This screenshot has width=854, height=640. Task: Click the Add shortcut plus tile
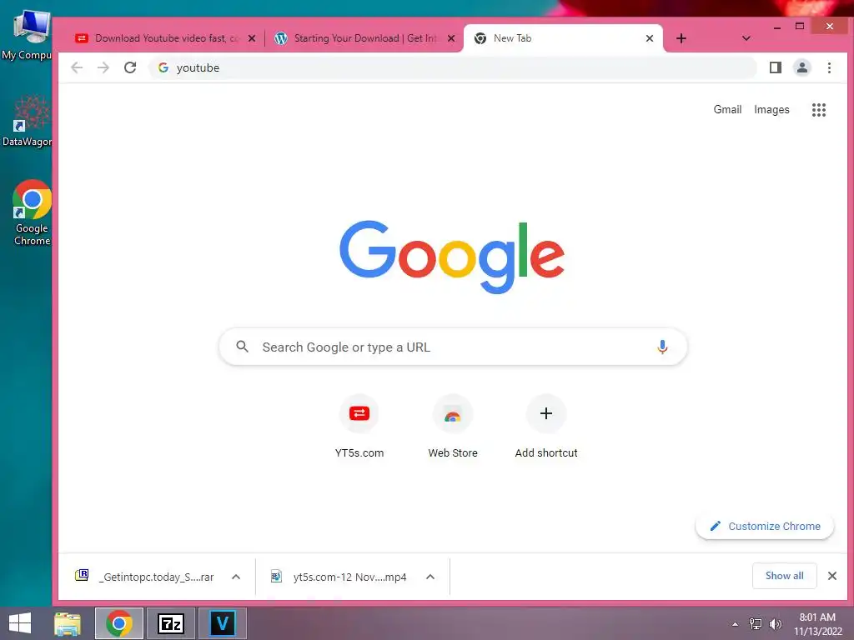click(x=546, y=427)
